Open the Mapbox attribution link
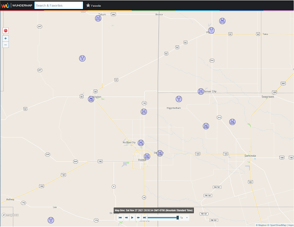 point(262,225)
